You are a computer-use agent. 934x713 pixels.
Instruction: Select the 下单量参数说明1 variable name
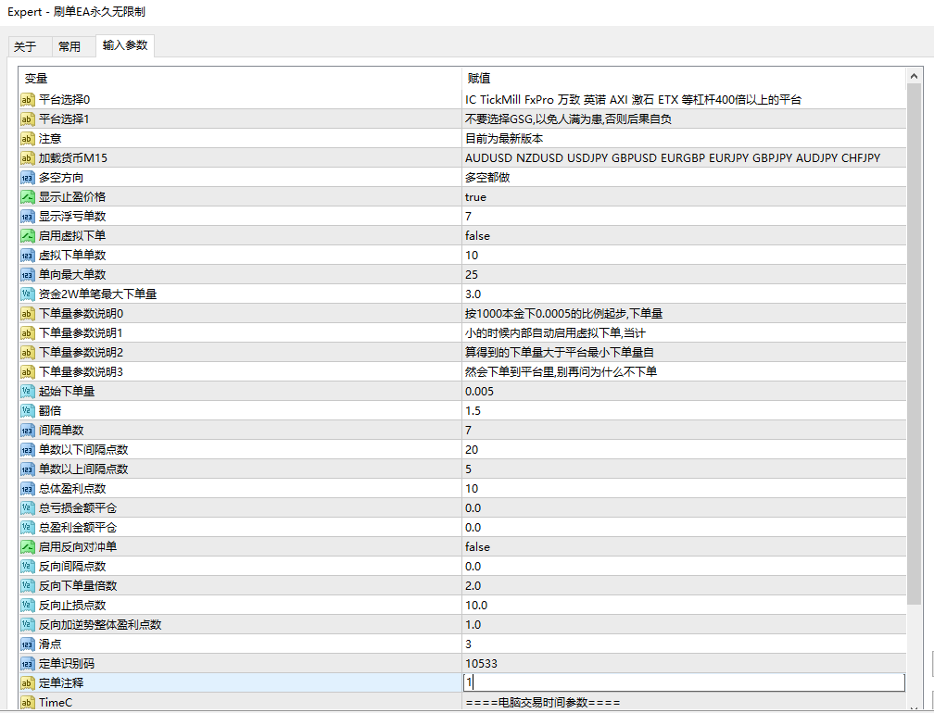pos(81,333)
